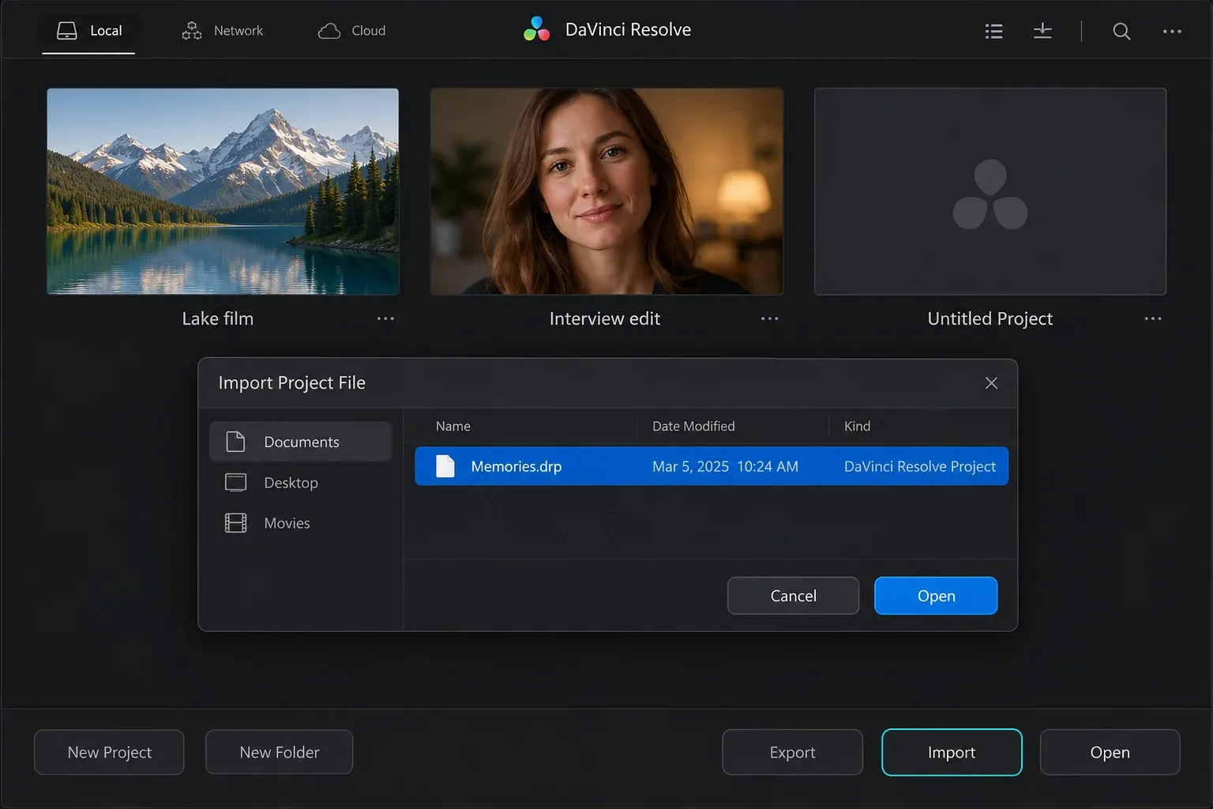Select Documents in the dialog sidebar

[x=301, y=442]
